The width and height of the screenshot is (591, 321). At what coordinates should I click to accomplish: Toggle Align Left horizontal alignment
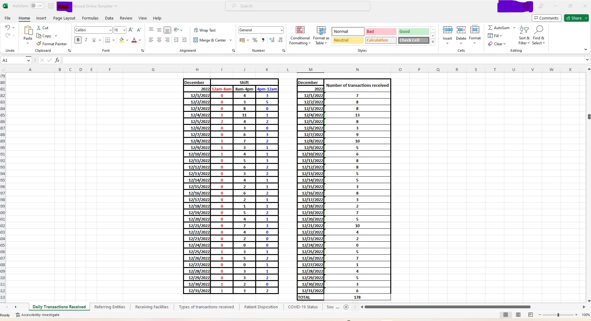coord(151,40)
